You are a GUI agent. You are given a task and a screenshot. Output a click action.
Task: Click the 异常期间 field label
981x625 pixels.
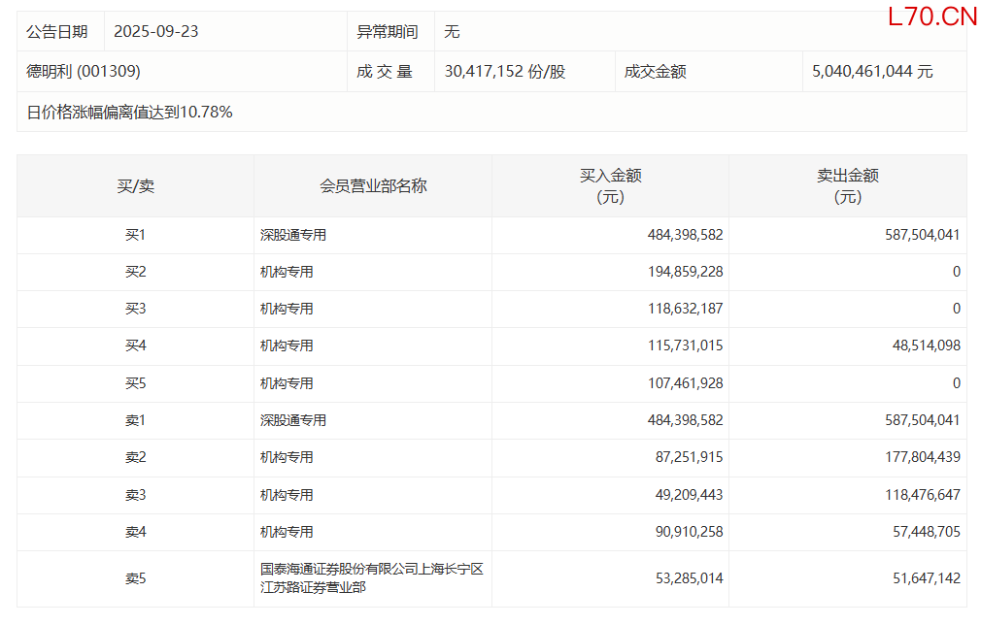coord(387,31)
